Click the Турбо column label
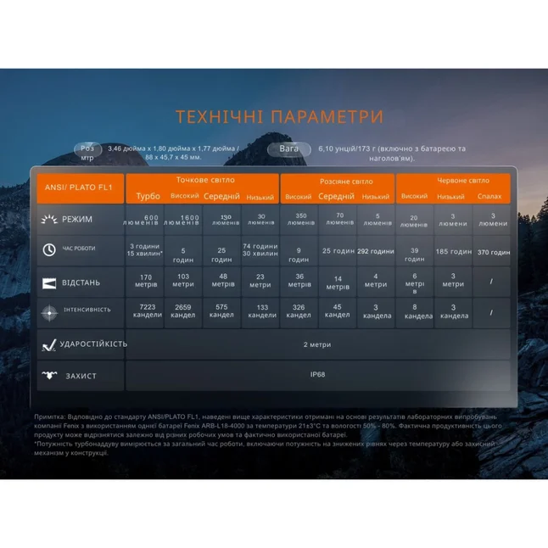The height and width of the screenshot is (548, 548). pyautogui.click(x=148, y=196)
